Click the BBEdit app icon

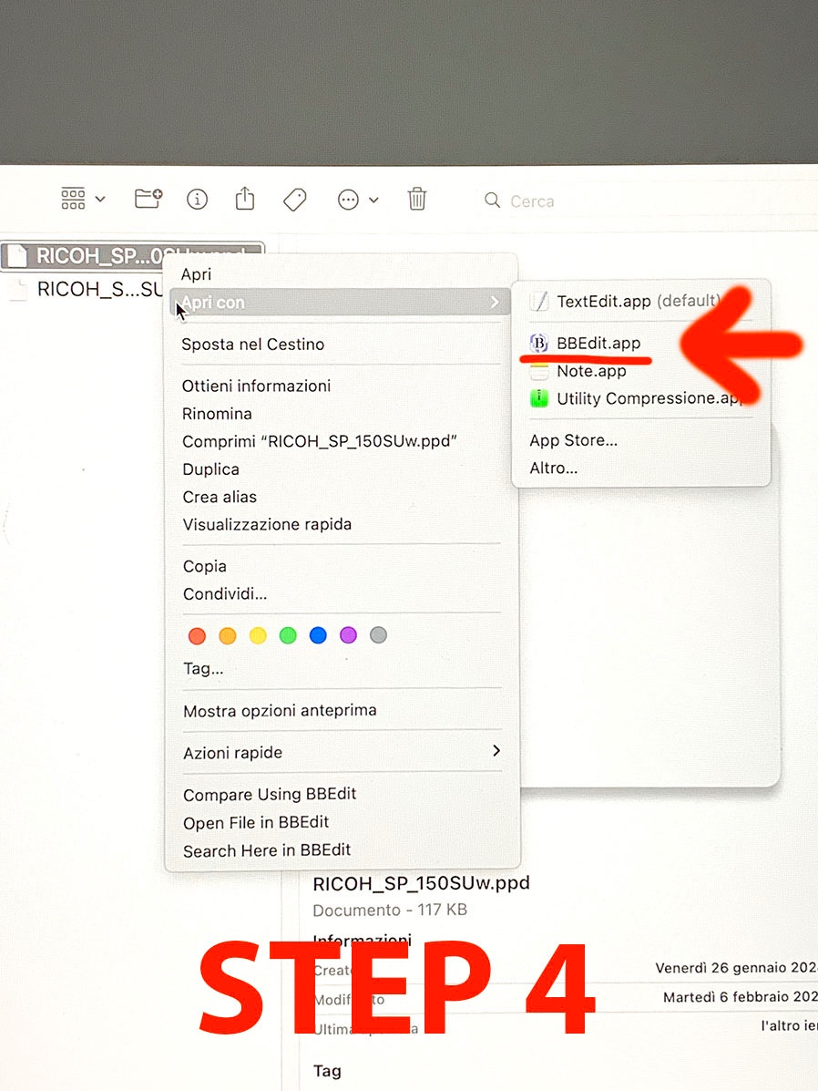539,343
